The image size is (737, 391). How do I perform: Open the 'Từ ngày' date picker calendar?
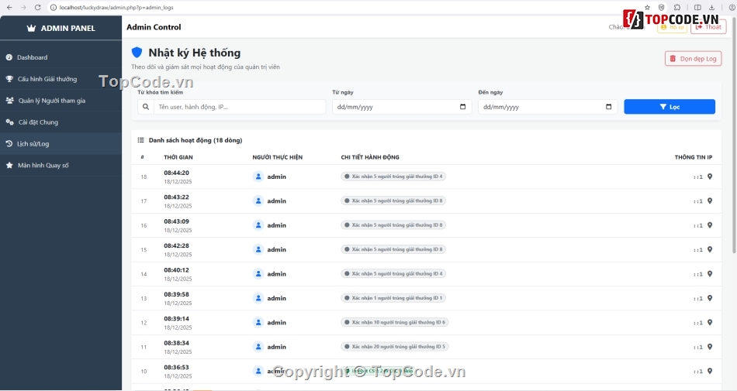(x=462, y=107)
